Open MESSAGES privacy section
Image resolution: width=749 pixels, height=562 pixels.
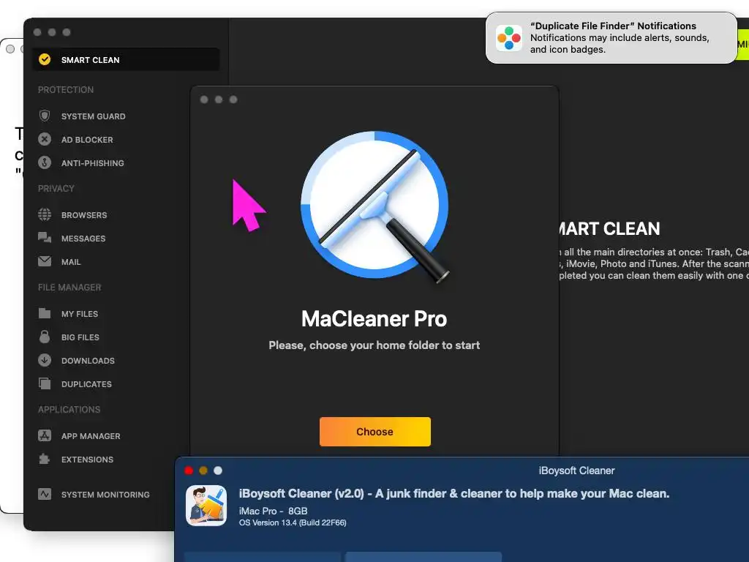click(x=83, y=239)
